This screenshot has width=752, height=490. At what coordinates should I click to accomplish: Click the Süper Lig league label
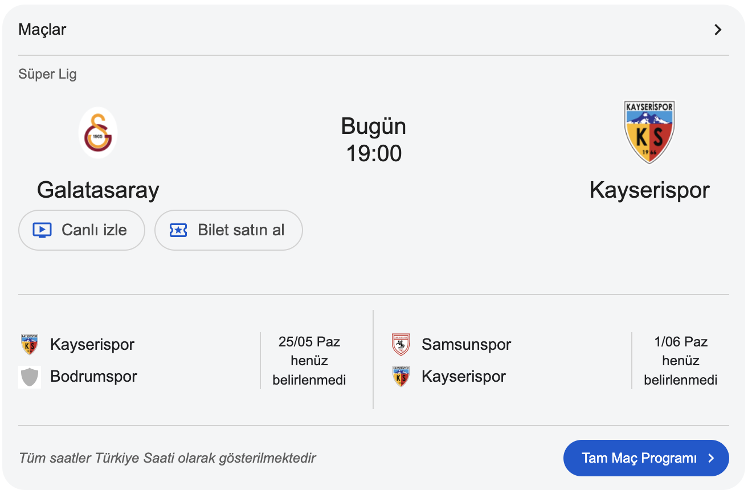point(47,74)
